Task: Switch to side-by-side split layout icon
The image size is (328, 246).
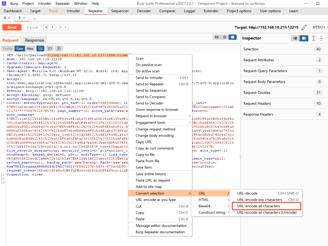Action: [217, 37]
